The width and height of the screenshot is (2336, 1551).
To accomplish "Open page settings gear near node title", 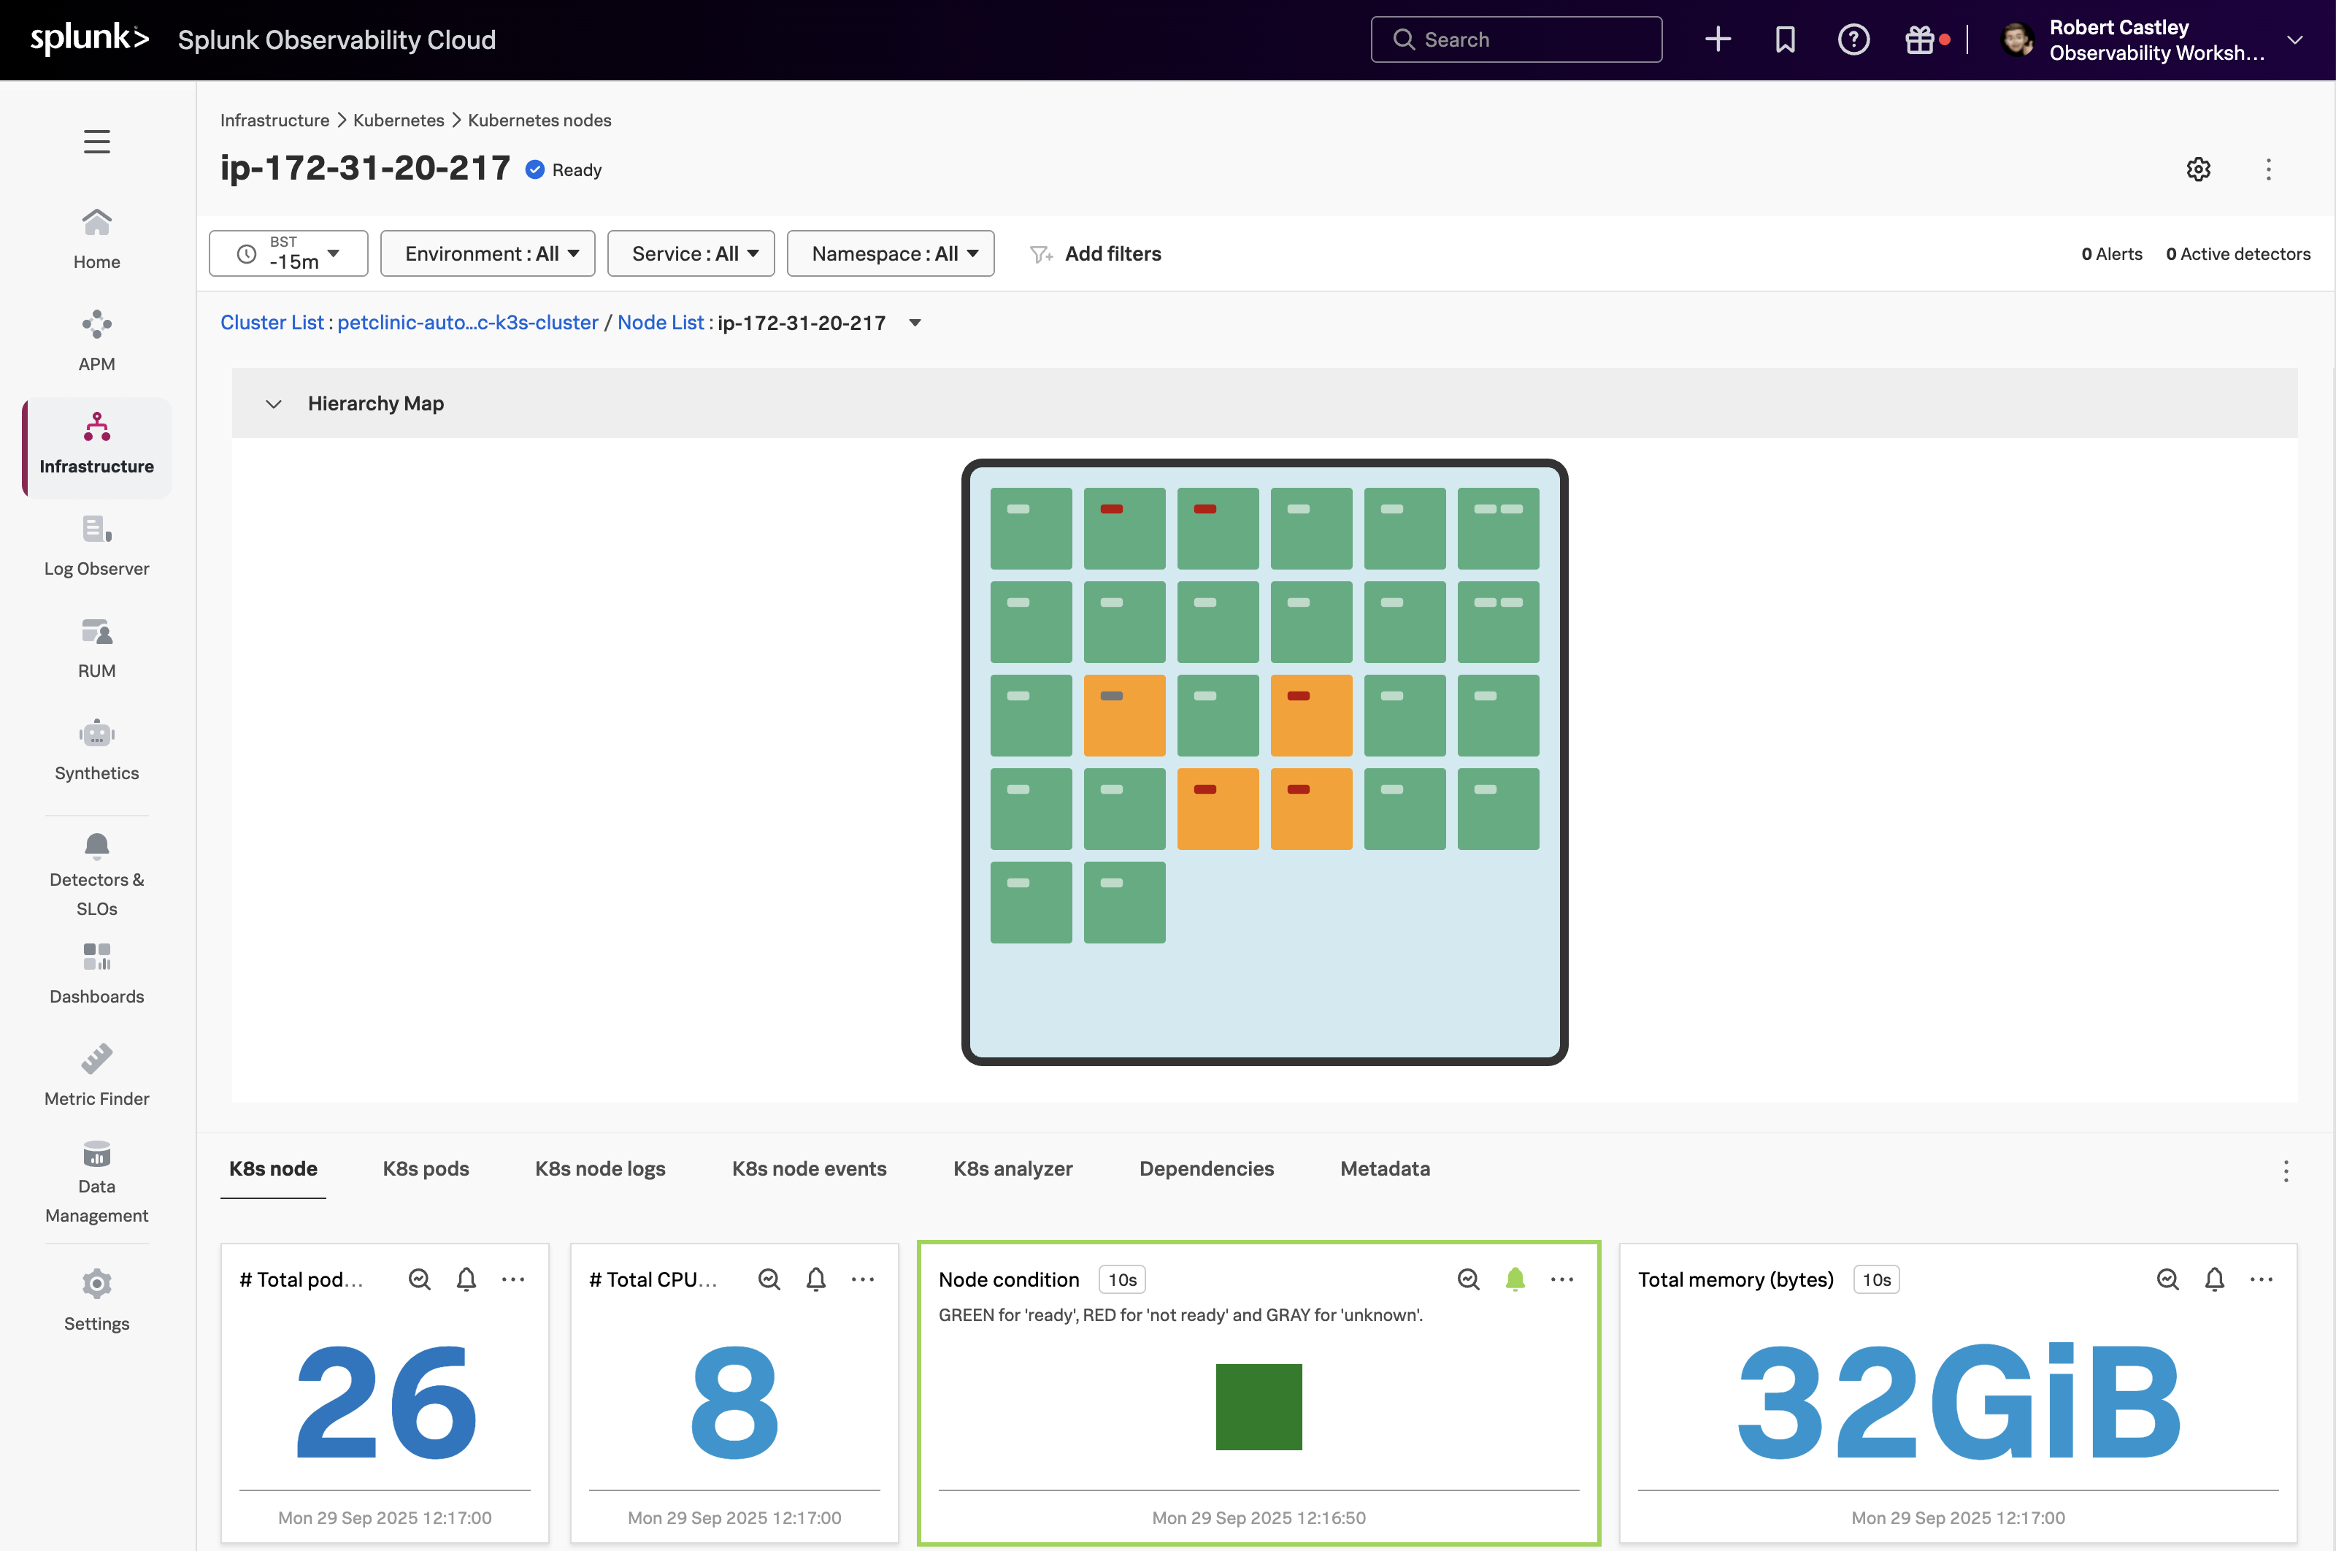I will point(2197,169).
